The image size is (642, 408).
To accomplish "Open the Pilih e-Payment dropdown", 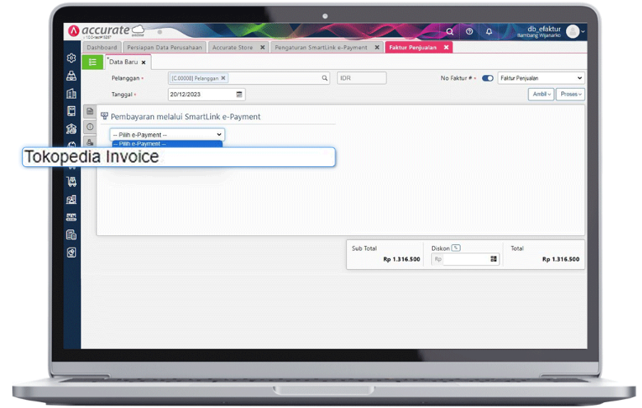I will tap(167, 135).
